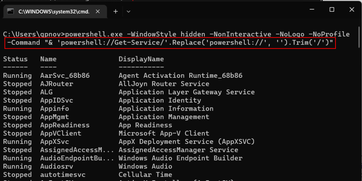The image size is (362, 181).
Task: Click the AJRouter service entry
Action: pyautogui.click(x=57, y=84)
